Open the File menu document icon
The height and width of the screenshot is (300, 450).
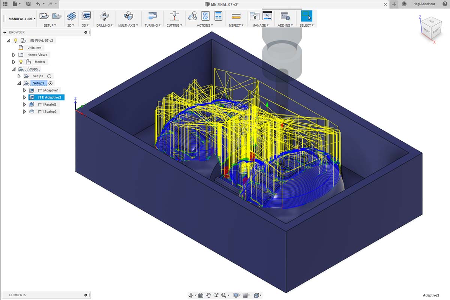(x=15, y=4)
